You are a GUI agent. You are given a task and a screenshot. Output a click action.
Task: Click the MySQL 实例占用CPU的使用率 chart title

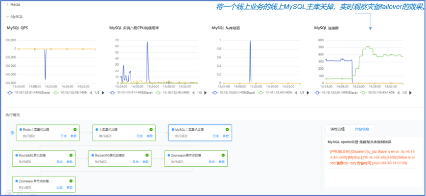click(x=134, y=28)
